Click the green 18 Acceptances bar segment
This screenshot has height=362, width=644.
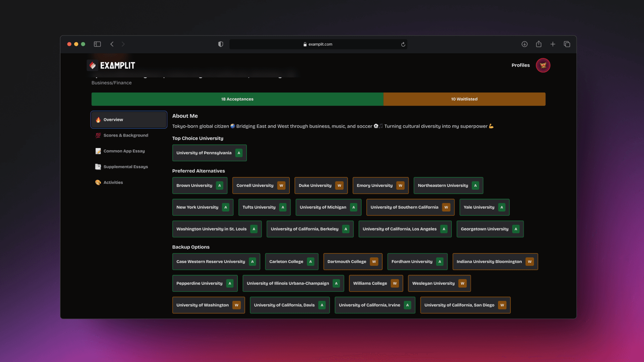coord(237,99)
